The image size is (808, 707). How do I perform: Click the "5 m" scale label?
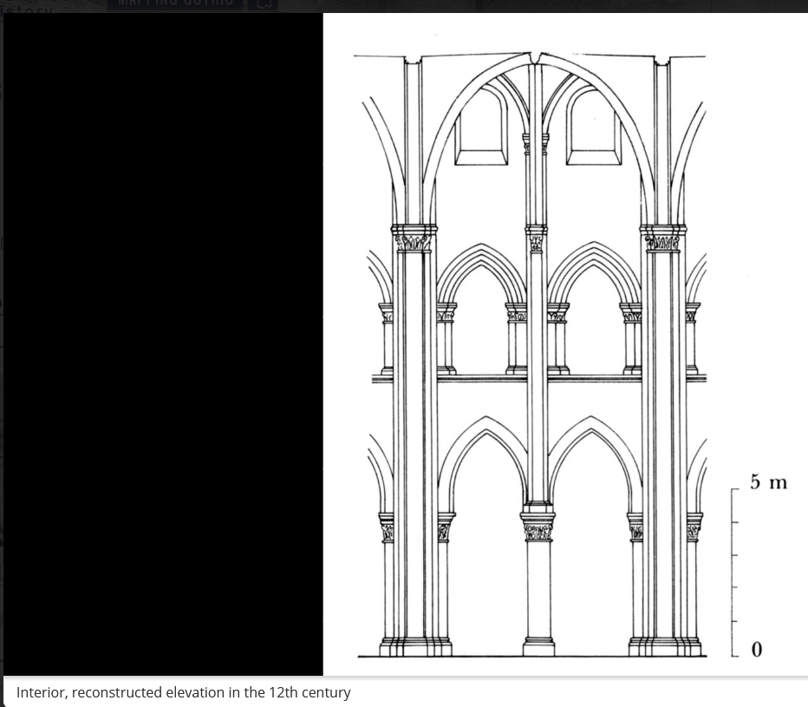point(768,482)
